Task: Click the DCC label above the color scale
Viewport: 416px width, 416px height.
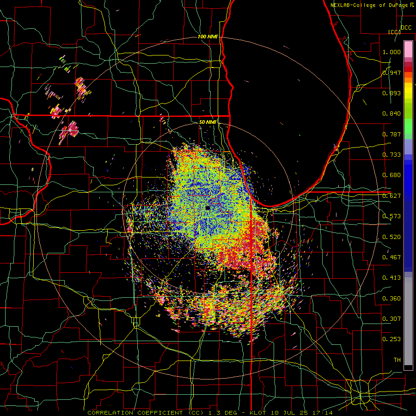Action: tap(406, 28)
